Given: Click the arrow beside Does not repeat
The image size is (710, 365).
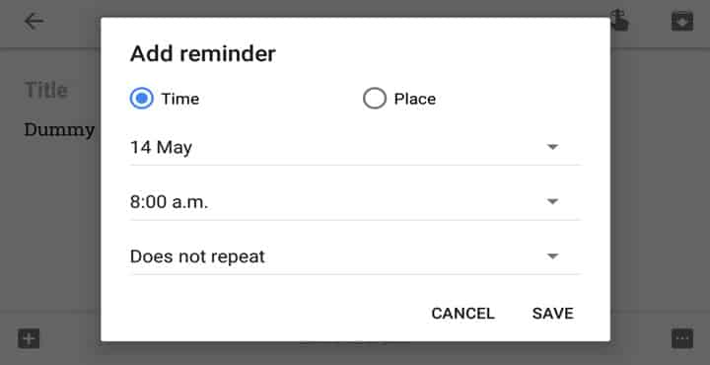Looking at the screenshot, I should (552, 256).
